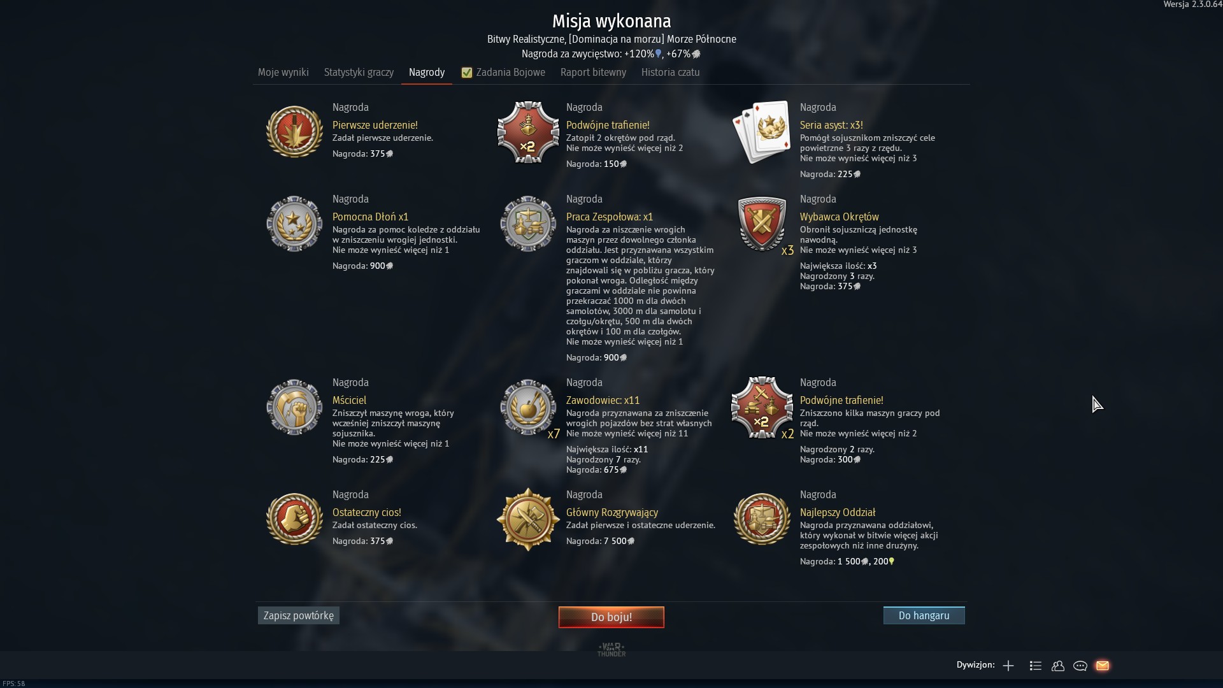Open the squad list icon
The height and width of the screenshot is (688, 1223).
[1036, 666]
